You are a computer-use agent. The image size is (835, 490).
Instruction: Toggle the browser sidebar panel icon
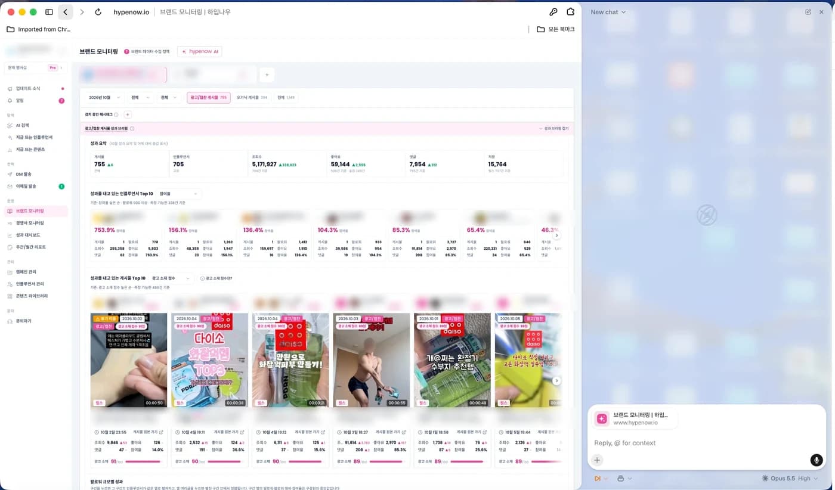[x=49, y=12]
